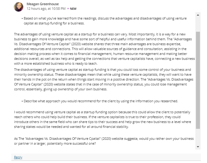This screenshot has height=163, width=207.
Task: Click the paragraph beginning 'The advantages of using'
Action: tap(104, 49)
